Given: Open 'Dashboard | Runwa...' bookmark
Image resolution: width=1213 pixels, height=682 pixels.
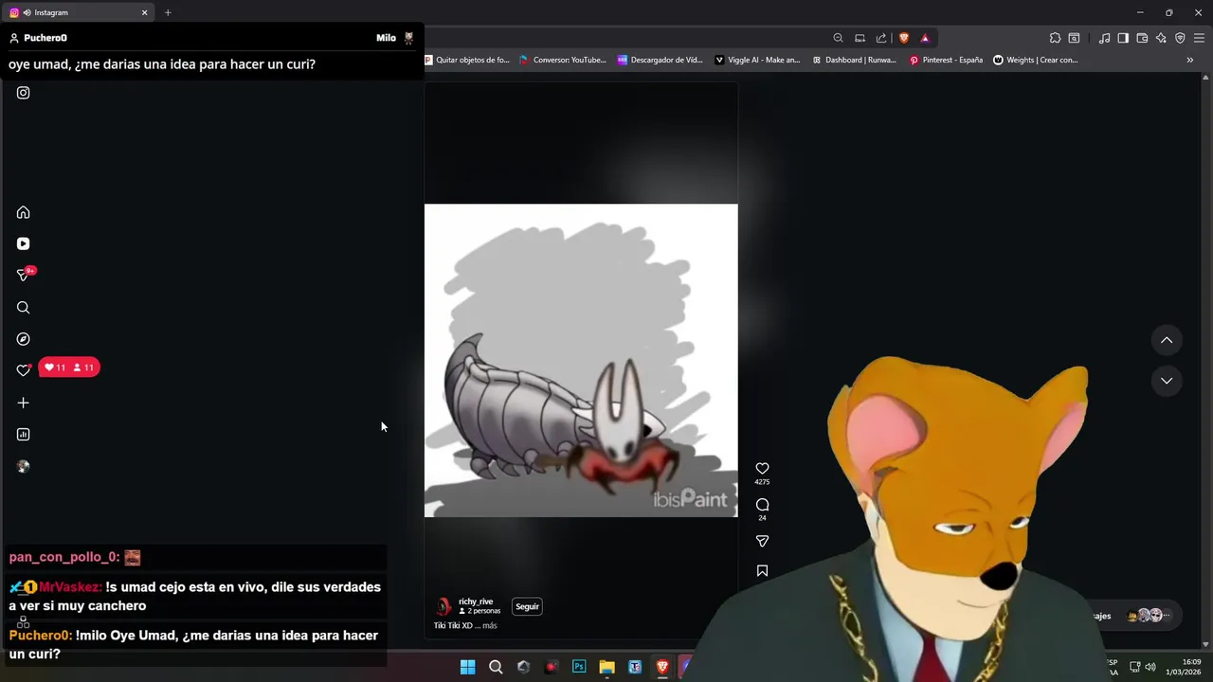Looking at the screenshot, I should click(854, 60).
